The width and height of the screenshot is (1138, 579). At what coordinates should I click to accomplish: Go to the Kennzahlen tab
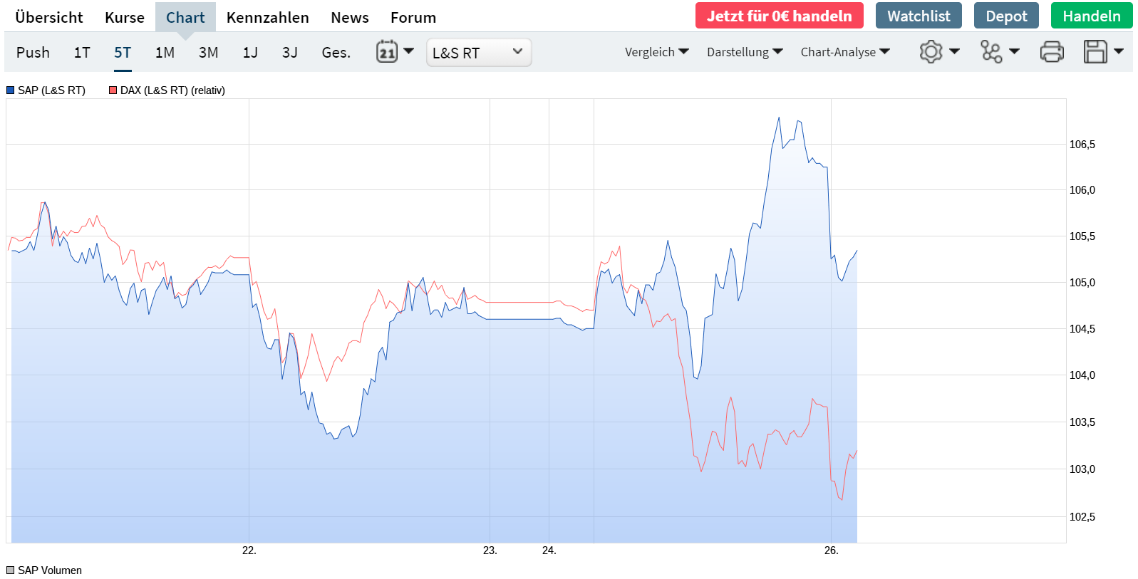click(x=268, y=17)
